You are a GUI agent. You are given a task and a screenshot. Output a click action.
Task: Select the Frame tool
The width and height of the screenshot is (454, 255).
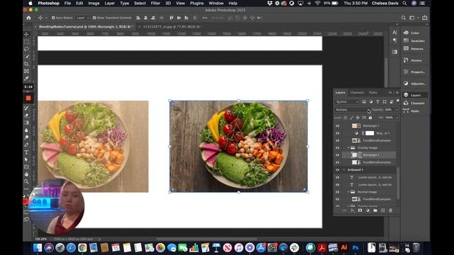pyautogui.click(x=26, y=71)
